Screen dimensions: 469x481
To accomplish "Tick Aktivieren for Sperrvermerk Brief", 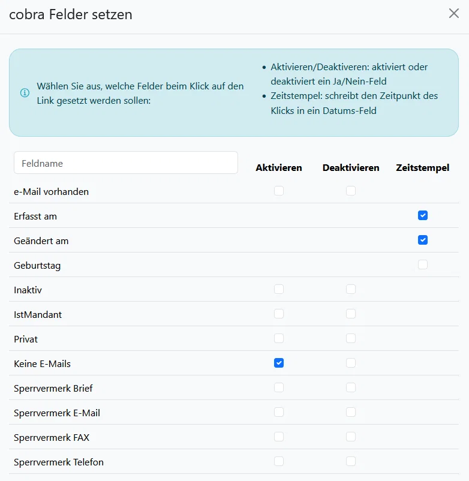I will (279, 387).
